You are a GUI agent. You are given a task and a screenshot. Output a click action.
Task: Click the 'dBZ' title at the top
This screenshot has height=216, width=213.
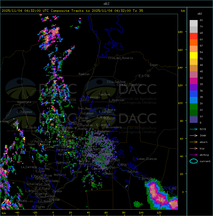(x=106, y=4)
